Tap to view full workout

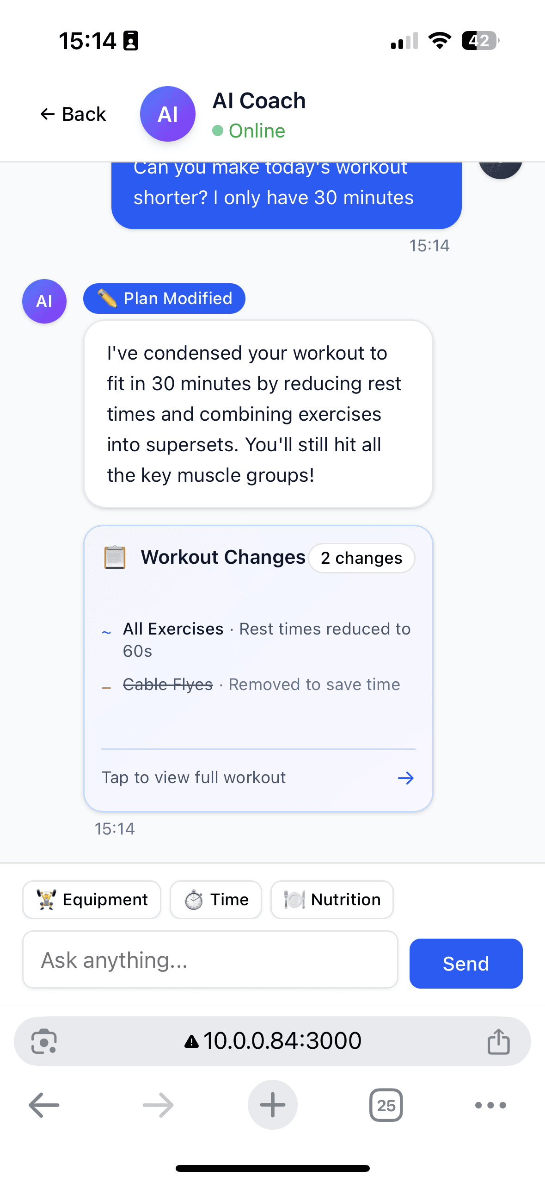tap(193, 778)
